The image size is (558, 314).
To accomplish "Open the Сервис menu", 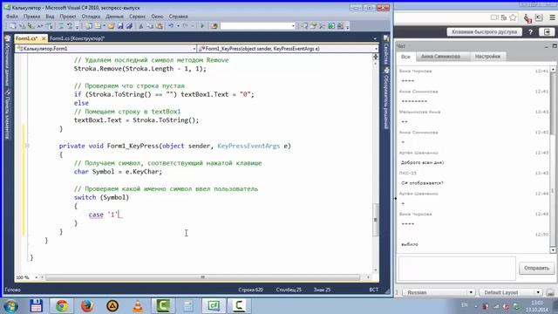I will coord(137,17).
